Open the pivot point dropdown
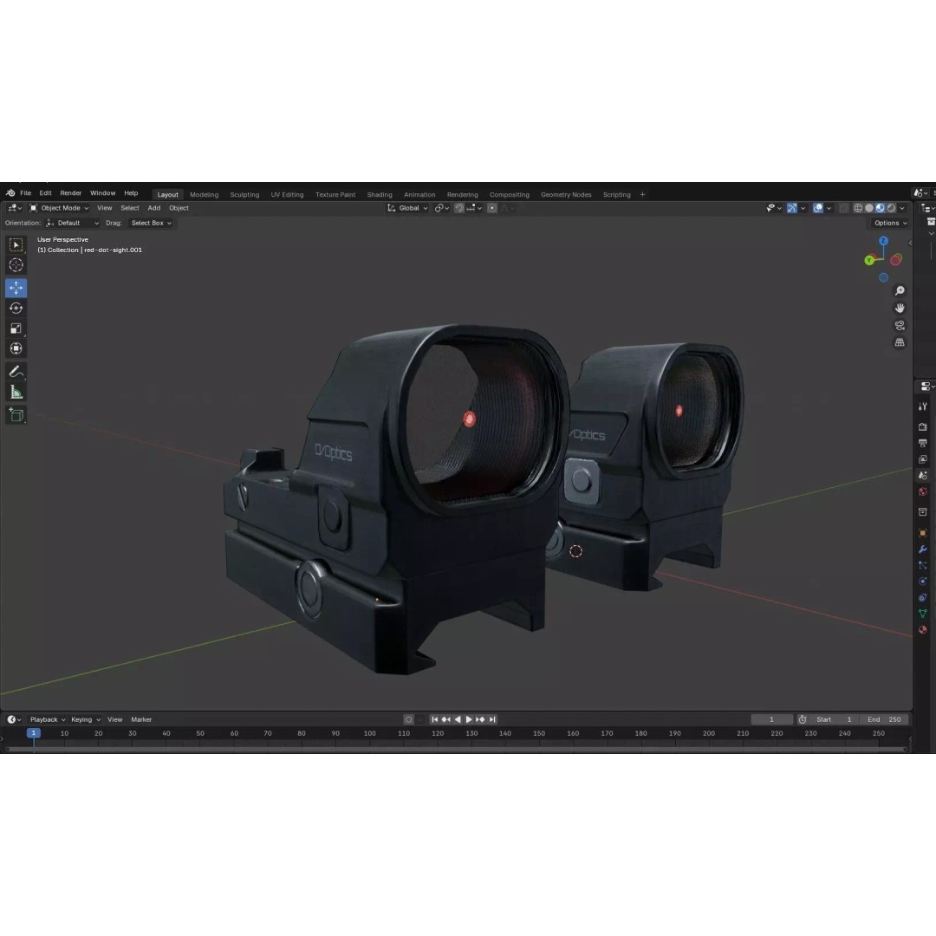This screenshot has height=936, width=936. 442,208
